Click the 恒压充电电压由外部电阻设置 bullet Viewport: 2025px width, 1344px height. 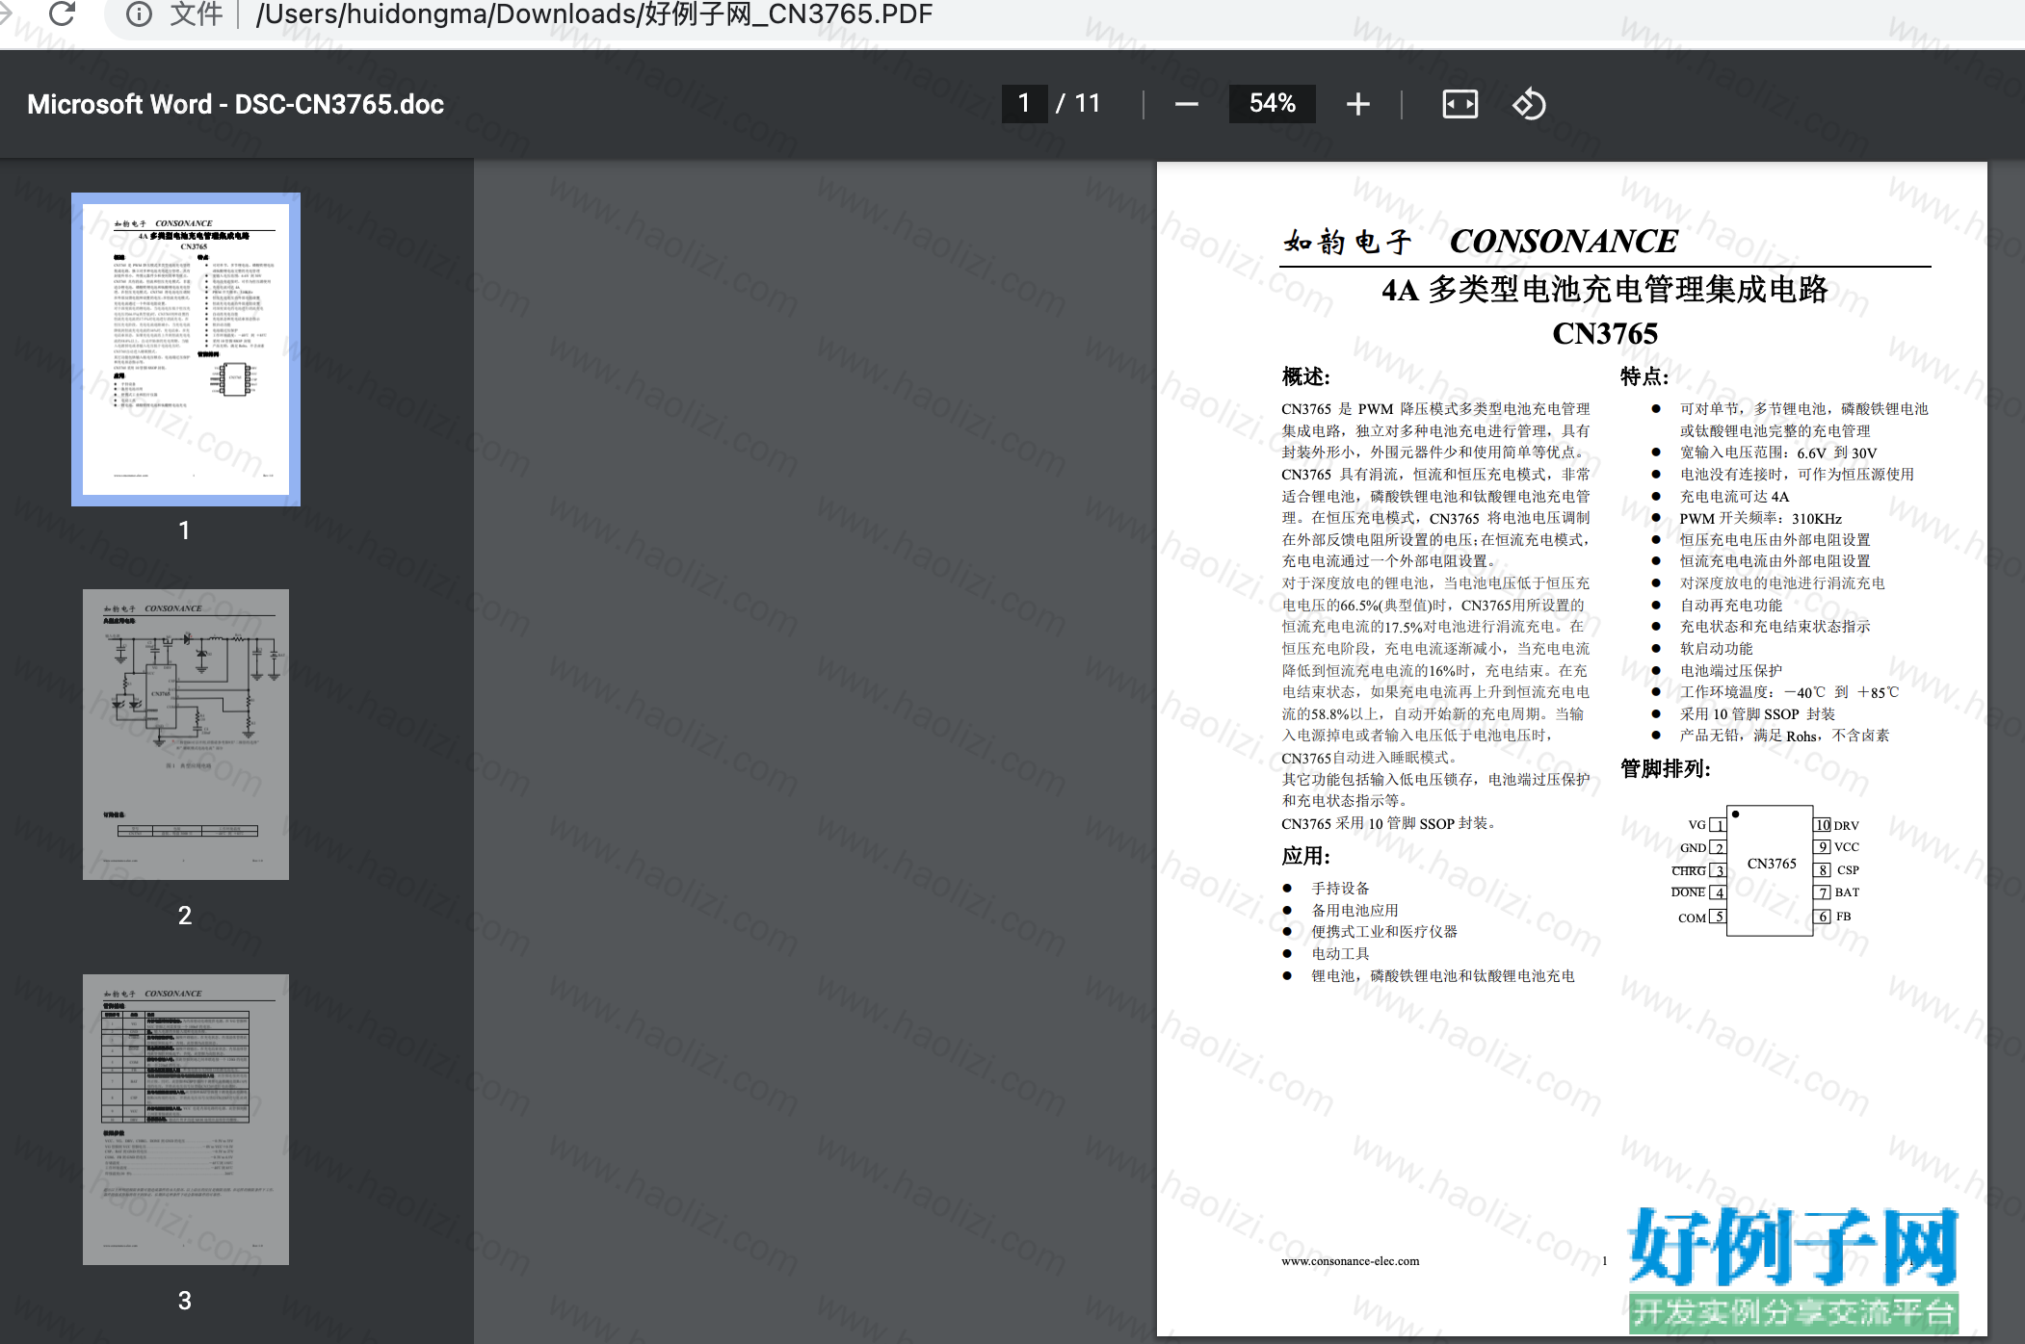coord(1775,540)
